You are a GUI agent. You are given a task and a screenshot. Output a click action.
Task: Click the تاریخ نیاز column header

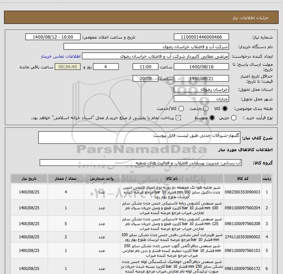(x=29, y=178)
